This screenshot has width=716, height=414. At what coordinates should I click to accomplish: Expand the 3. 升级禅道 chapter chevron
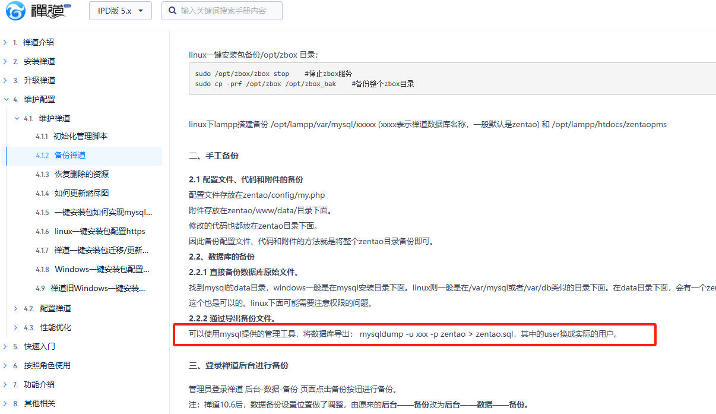pyautogui.click(x=5, y=80)
